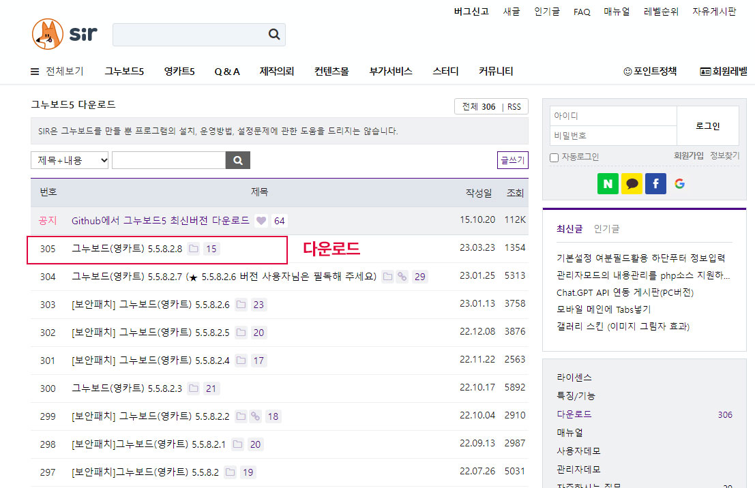
Task: Open post 그누보드(영카트) 5.5.8.2.3
Action: [x=127, y=388]
